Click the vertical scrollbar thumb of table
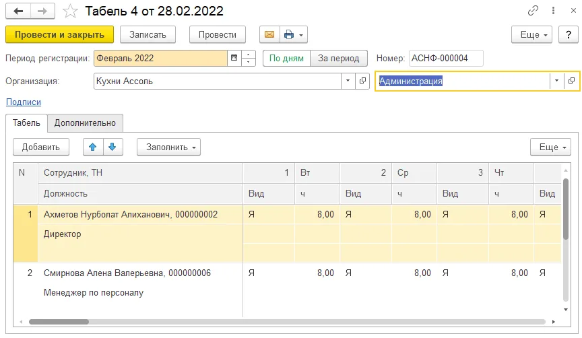The height and width of the screenshot is (338, 582). (x=566, y=209)
